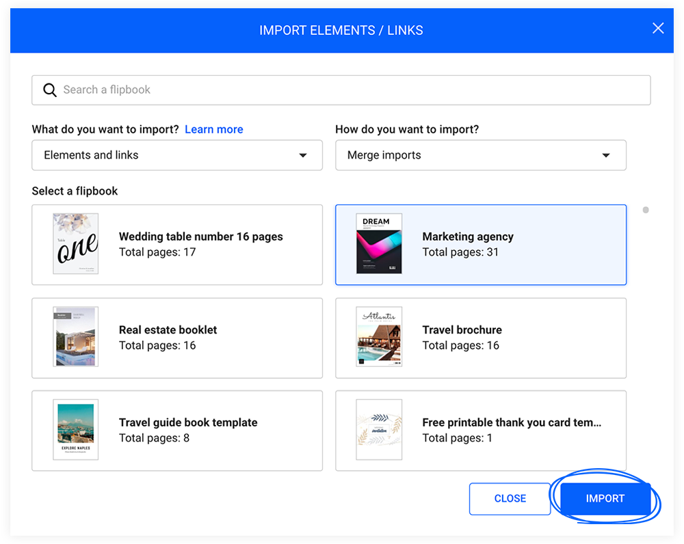The image size is (684, 544).
Task: Open the Merge imports dropdown
Action: (x=481, y=155)
